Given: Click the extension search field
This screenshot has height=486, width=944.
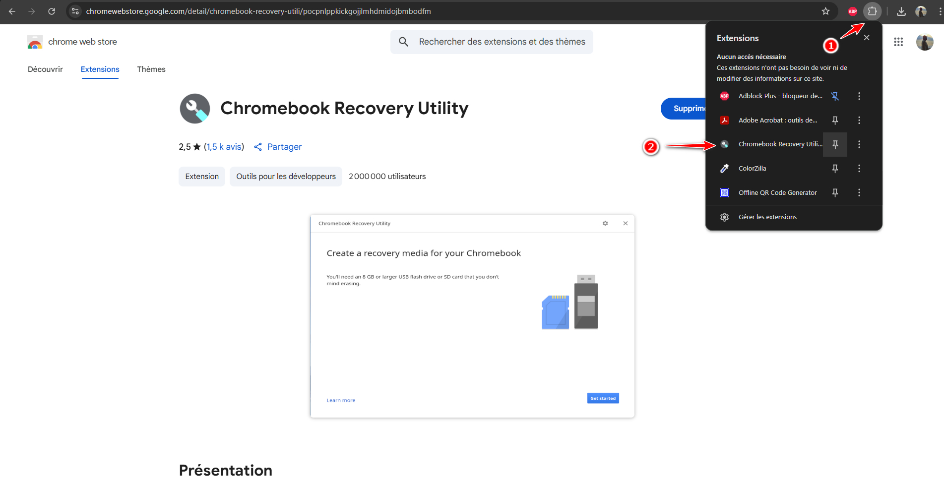Looking at the screenshot, I should click(x=502, y=42).
